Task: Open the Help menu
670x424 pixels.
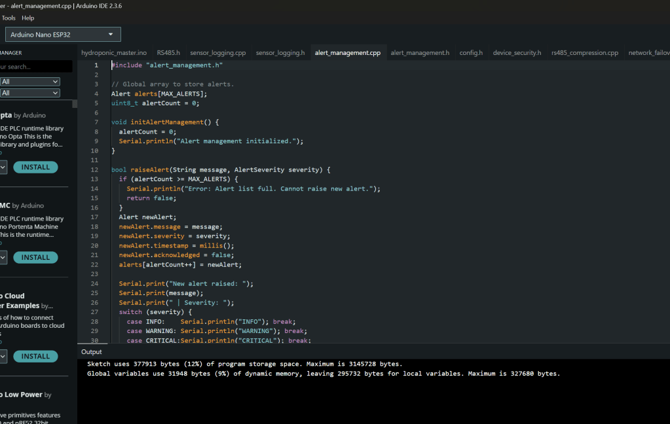Action: [x=28, y=18]
